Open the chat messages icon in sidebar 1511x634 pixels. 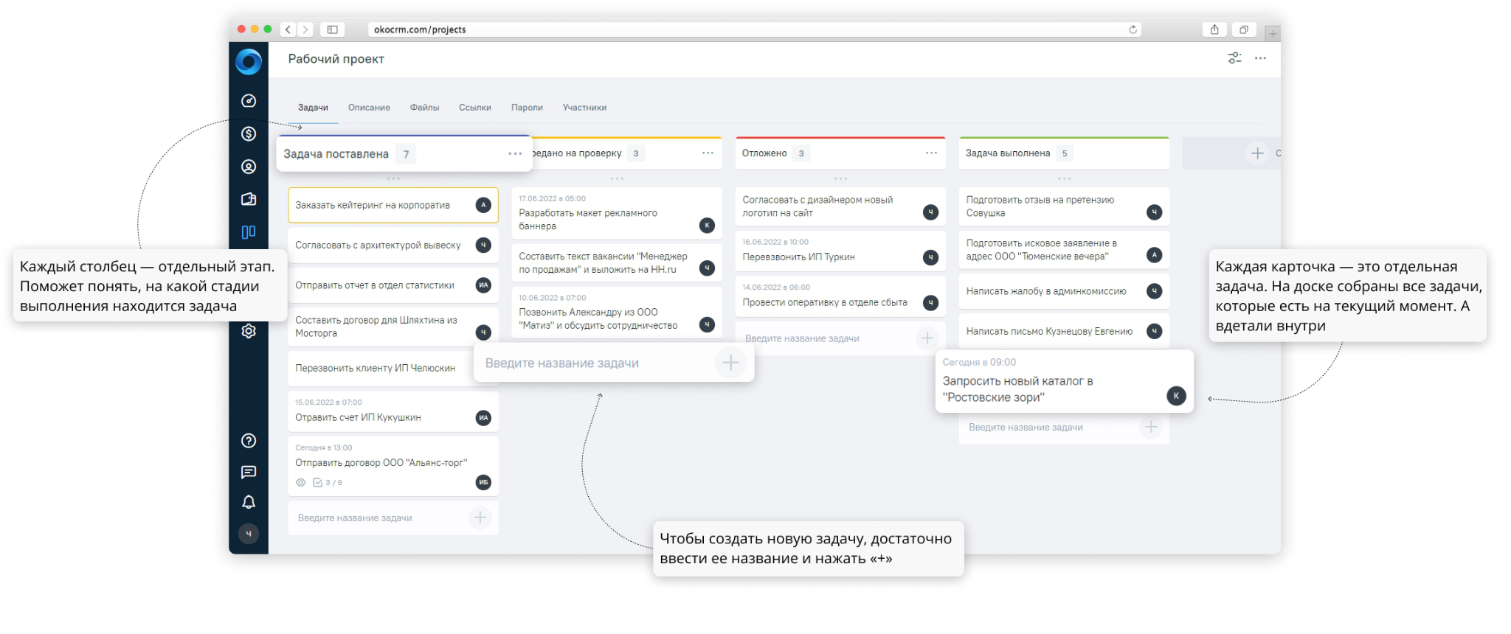(249, 472)
